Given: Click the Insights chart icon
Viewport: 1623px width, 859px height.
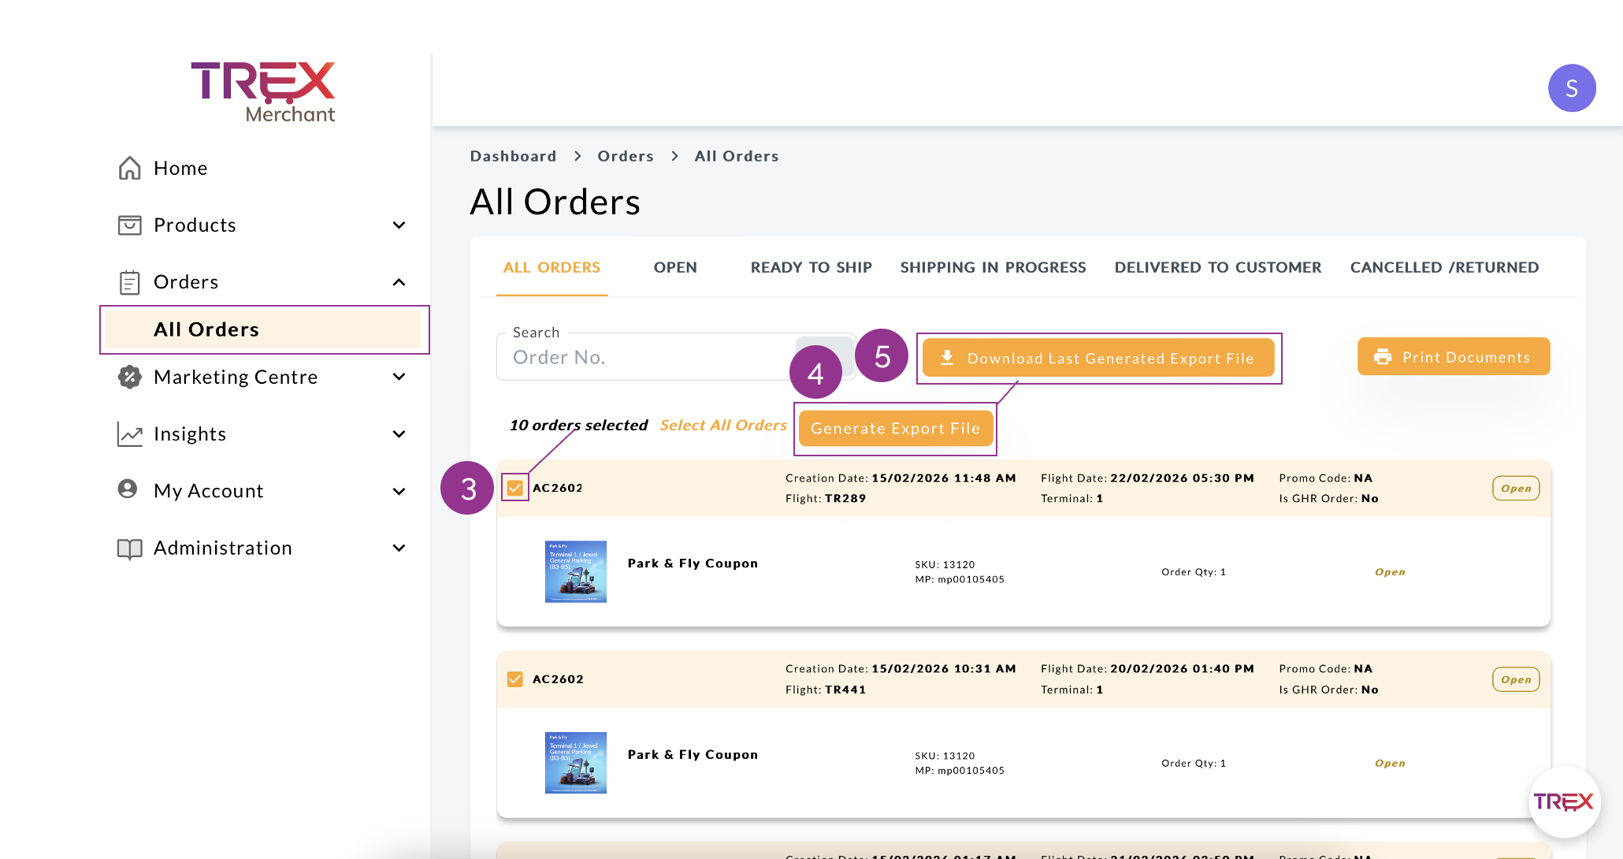Looking at the screenshot, I should pyautogui.click(x=129, y=434).
